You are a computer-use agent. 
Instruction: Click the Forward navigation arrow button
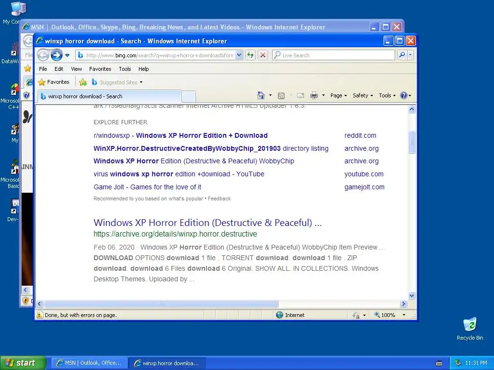click(x=57, y=55)
